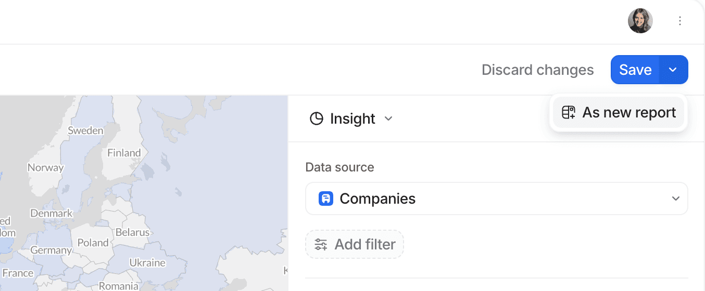Open the three-dot more options menu
The width and height of the screenshot is (705, 291).
click(x=679, y=21)
